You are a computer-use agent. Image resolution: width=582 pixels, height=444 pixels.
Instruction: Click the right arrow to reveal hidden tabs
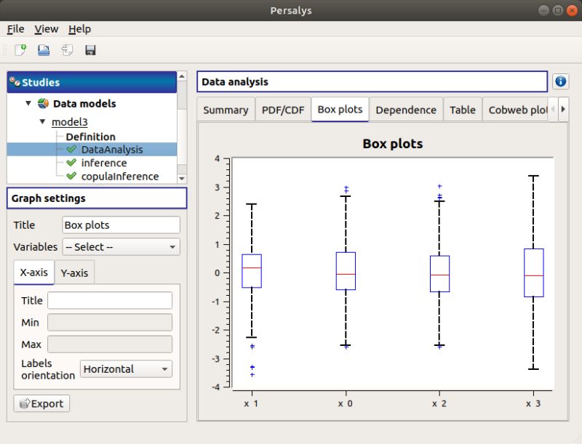pyautogui.click(x=562, y=109)
